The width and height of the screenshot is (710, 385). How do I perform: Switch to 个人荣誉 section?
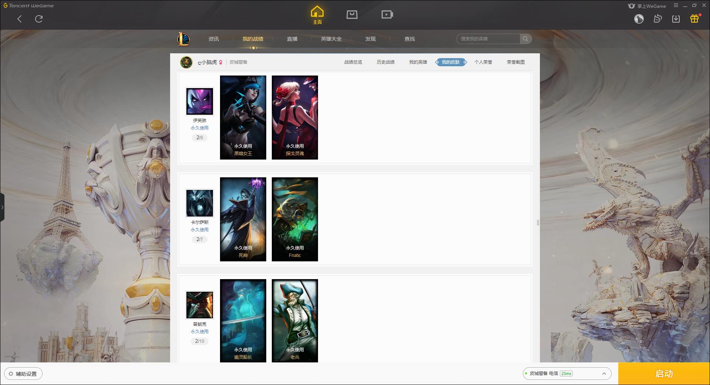tap(483, 62)
